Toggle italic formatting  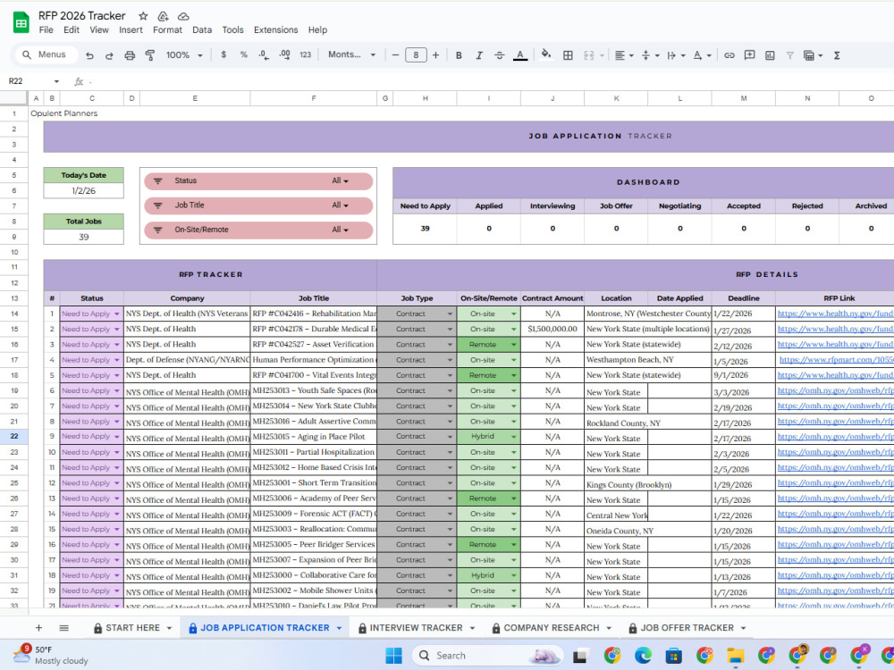pyautogui.click(x=479, y=55)
